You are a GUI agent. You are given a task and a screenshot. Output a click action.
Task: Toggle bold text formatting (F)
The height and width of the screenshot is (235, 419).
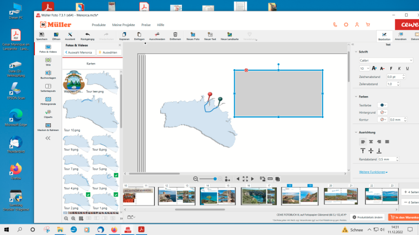(391, 68)
